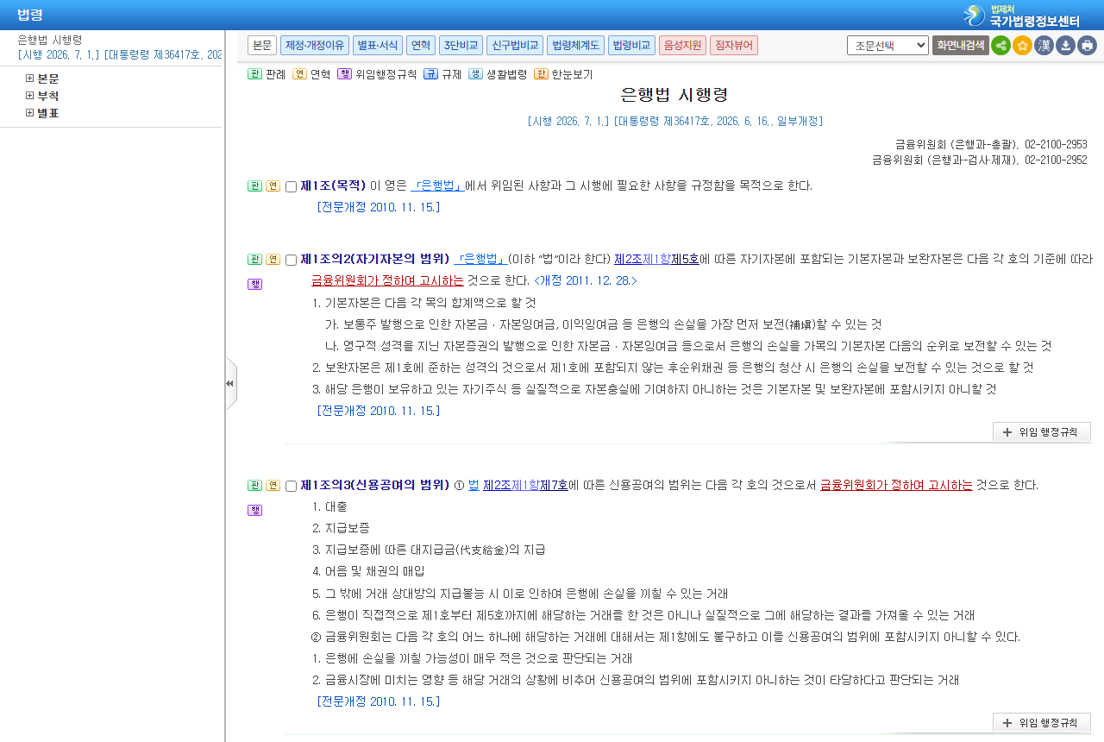Expand 위임 행정규칙 under 제1조의2
The image size is (1104, 742).
point(1042,432)
